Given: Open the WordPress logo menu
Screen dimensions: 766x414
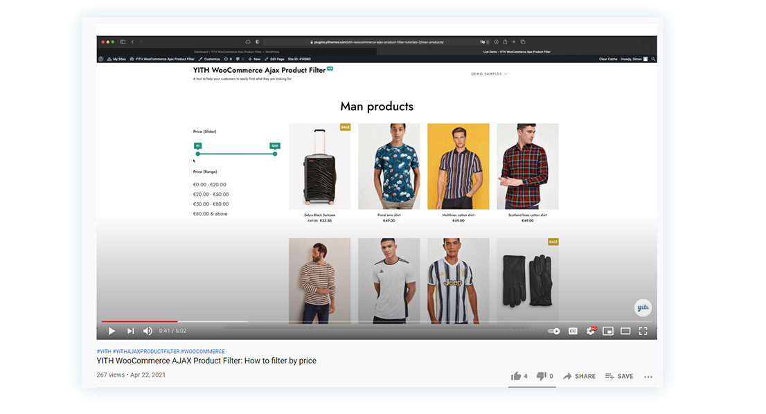Looking at the screenshot, I should click(101, 59).
